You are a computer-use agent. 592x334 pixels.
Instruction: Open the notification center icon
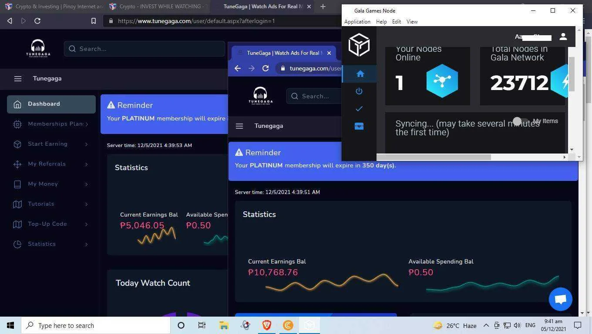578,325
